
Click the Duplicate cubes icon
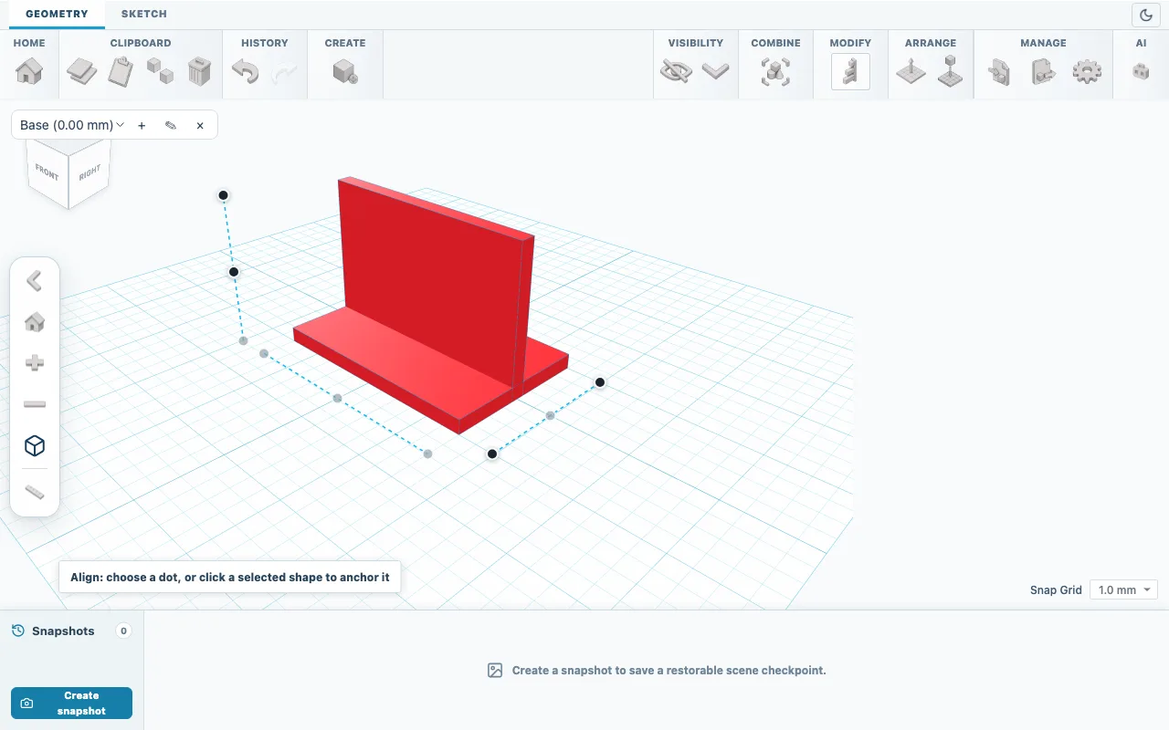tap(160, 71)
